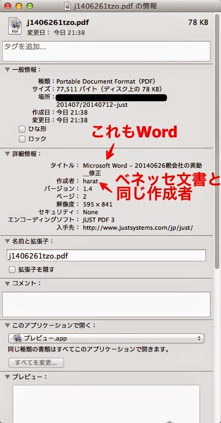This screenshot has height=423, width=221.
Task: Click the Microsoft Word title value
Action: [143, 169]
